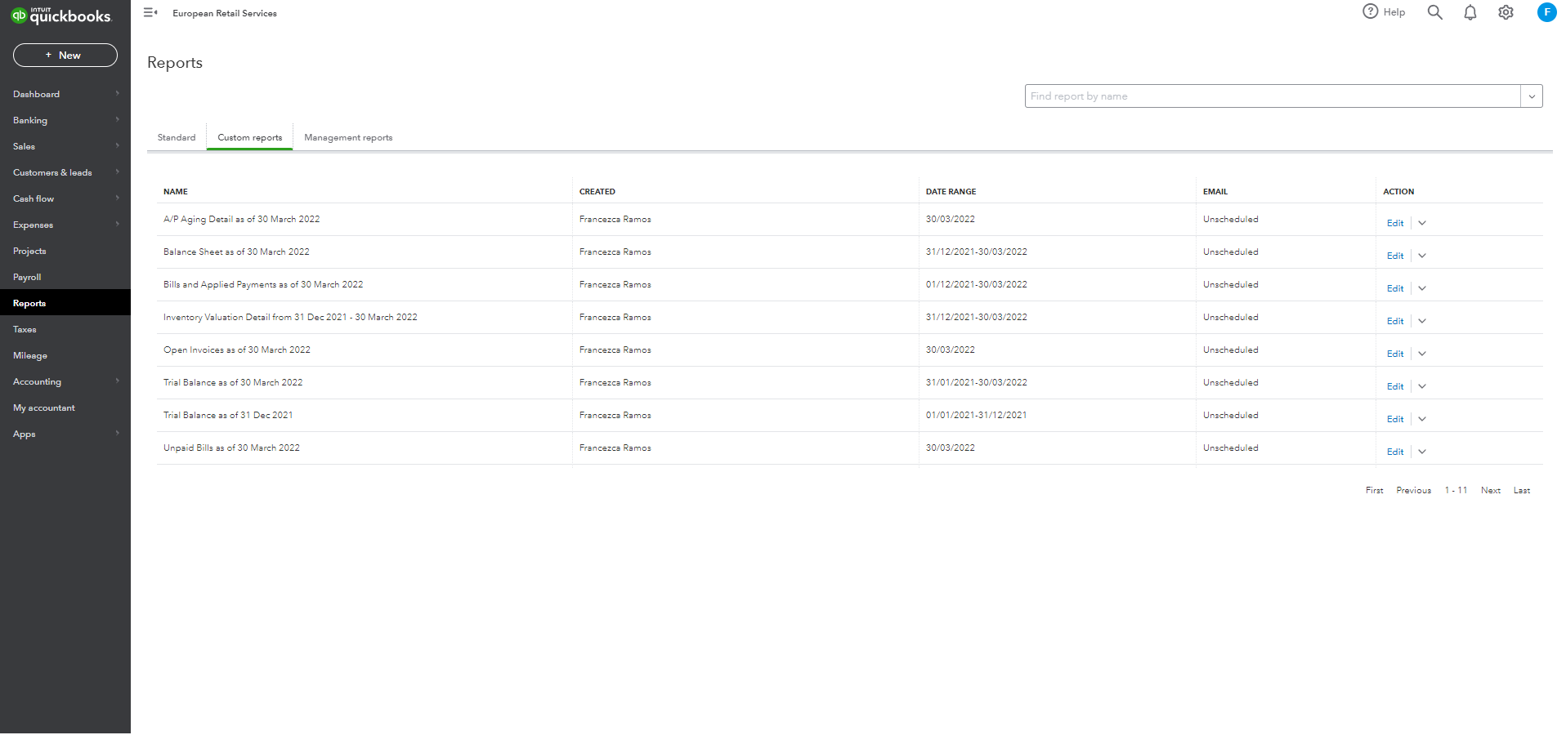Viewport: 1566px width, 735px height.
Task: Expand actions for Unpaid Bills report
Action: click(1422, 452)
